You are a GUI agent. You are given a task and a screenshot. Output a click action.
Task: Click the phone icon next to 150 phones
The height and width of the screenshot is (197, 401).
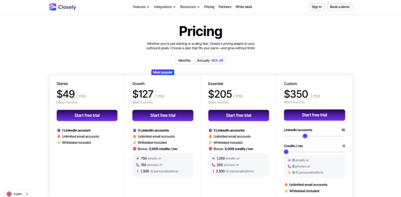[137, 165]
